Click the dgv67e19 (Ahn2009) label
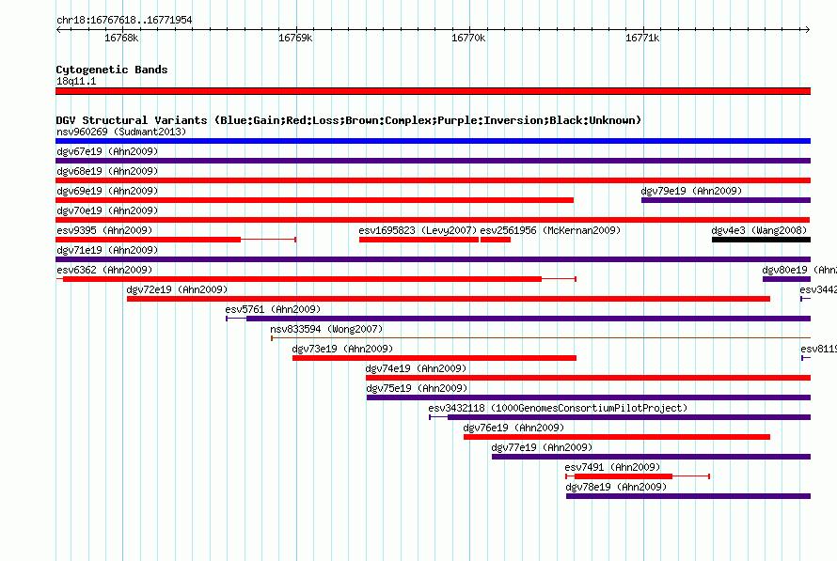The width and height of the screenshot is (837, 561). [x=107, y=151]
